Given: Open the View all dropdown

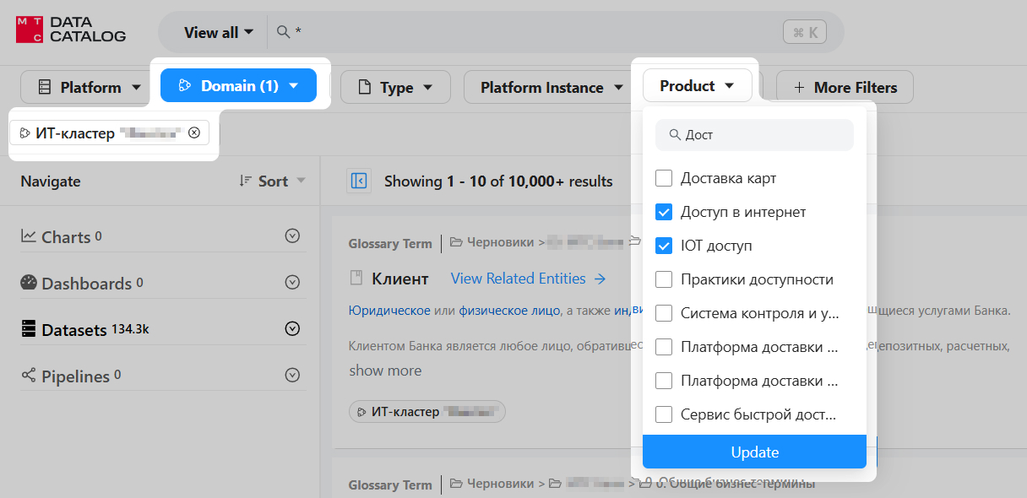Looking at the screenshot, I should 218,32.
